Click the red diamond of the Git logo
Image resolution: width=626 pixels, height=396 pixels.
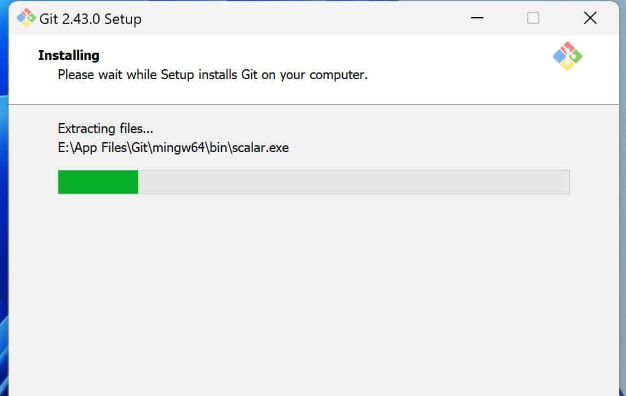click(x=568, y=47)
